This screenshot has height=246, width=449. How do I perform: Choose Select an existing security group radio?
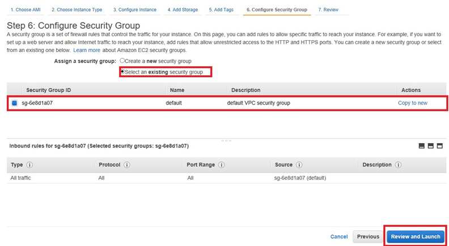[122, 72]
